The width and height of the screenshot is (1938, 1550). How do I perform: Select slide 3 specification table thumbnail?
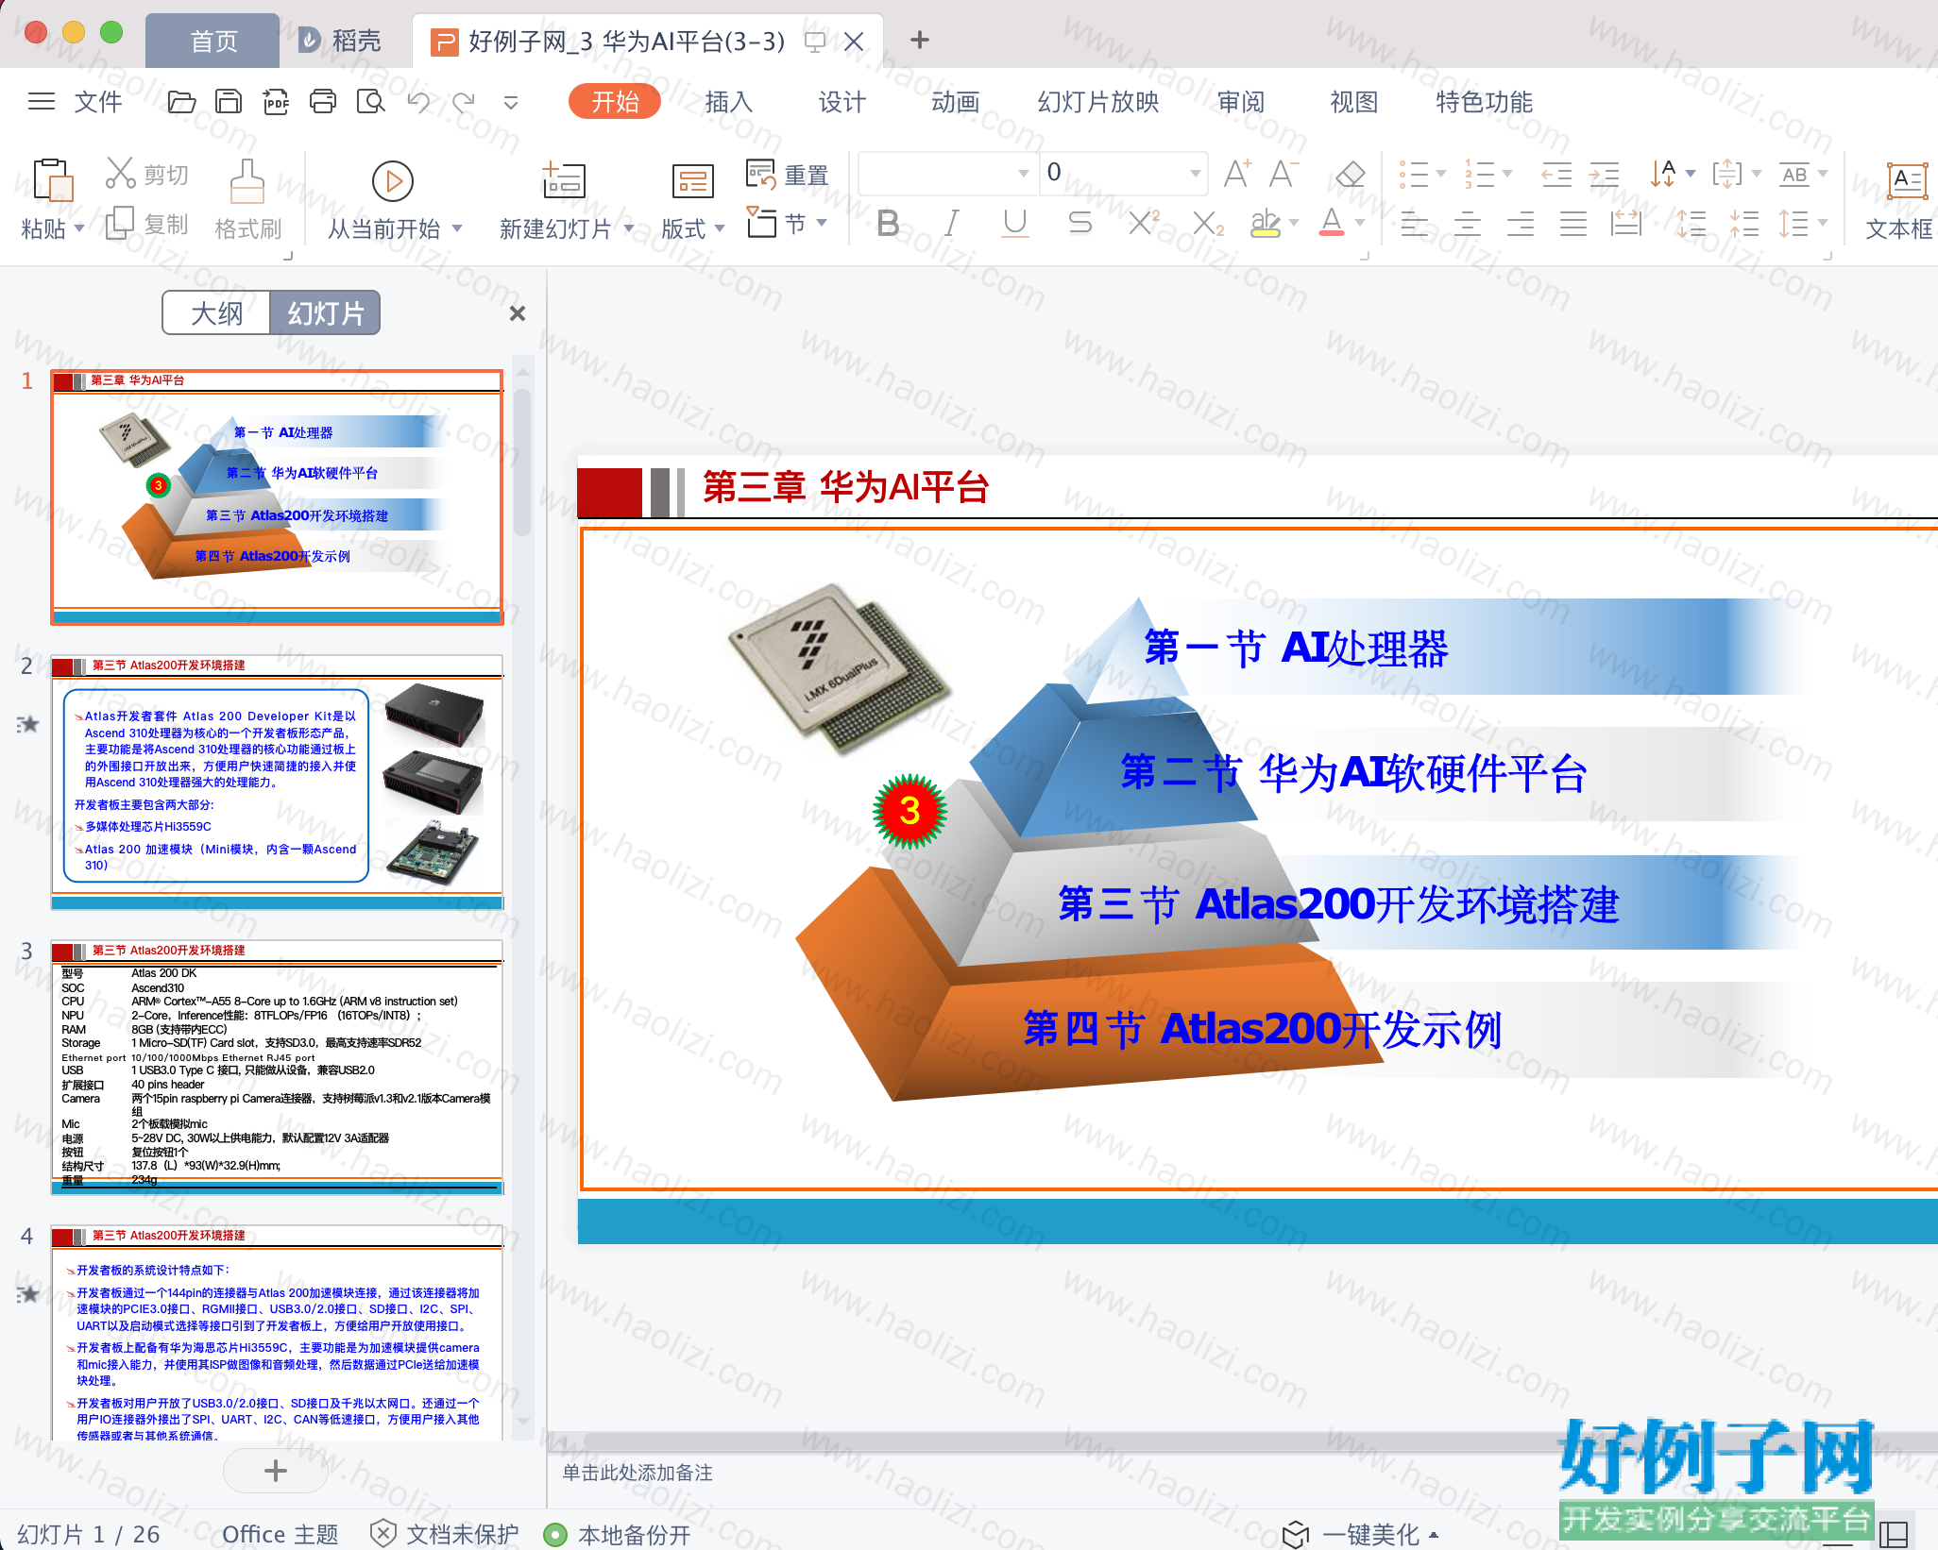(277, 1068)
